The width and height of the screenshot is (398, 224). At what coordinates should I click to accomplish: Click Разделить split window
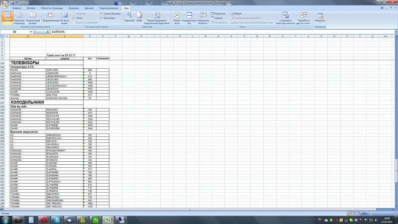(x=218, y=13)
